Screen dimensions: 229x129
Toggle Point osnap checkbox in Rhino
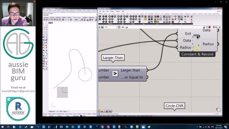[x=53, y=114]
